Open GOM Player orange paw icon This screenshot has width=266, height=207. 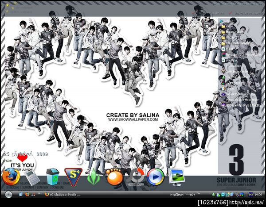115,177
